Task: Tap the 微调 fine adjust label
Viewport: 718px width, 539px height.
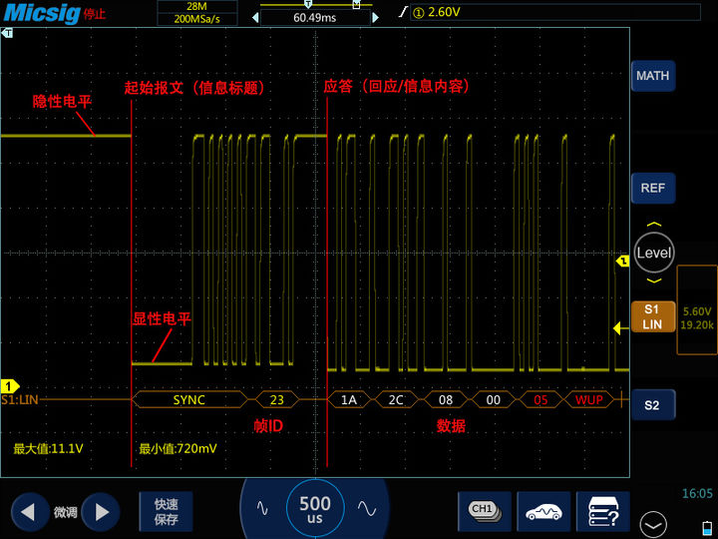Action: (65, 512)
